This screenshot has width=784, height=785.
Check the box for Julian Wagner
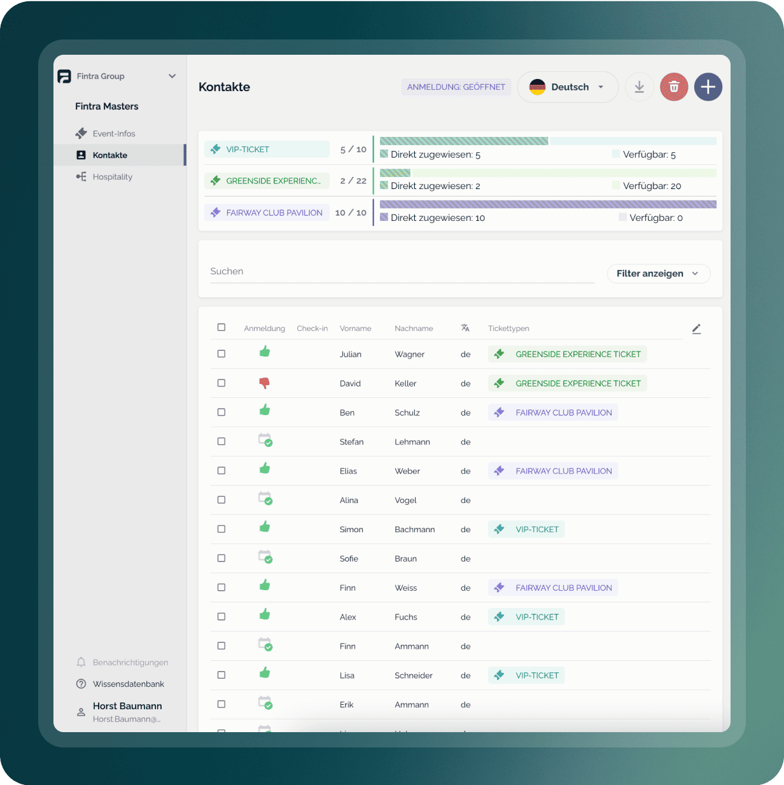coord(221,354)
